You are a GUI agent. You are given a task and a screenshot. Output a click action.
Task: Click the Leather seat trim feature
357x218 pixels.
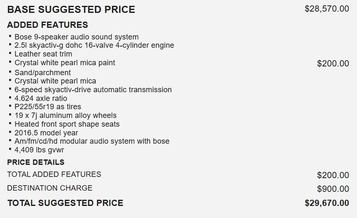tap(43, 54)
